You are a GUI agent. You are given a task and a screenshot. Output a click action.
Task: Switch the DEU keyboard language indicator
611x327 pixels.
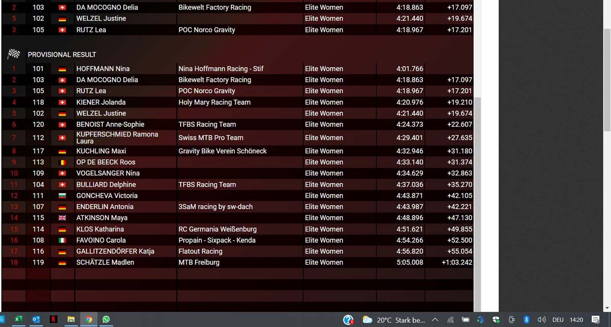(558, 320)
